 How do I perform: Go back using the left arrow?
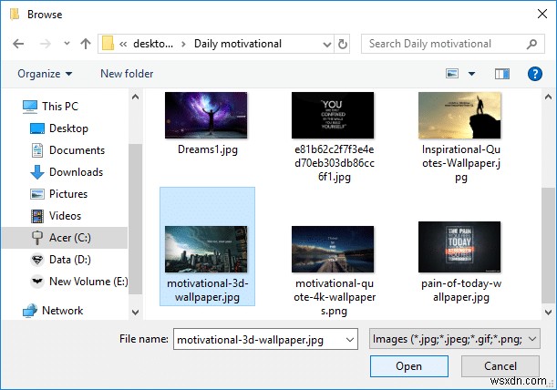click(18, 44)
